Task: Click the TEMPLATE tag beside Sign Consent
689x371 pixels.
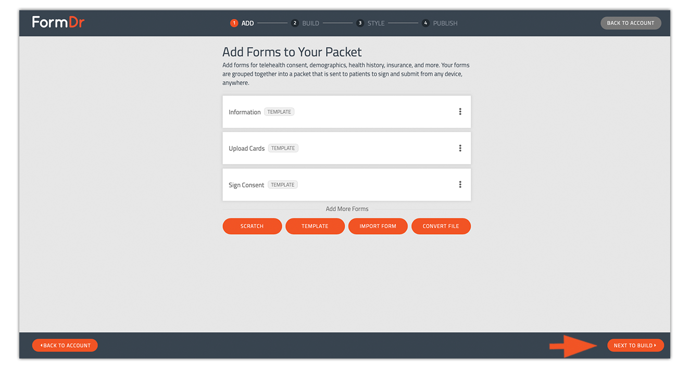Action: coord(283,185)
